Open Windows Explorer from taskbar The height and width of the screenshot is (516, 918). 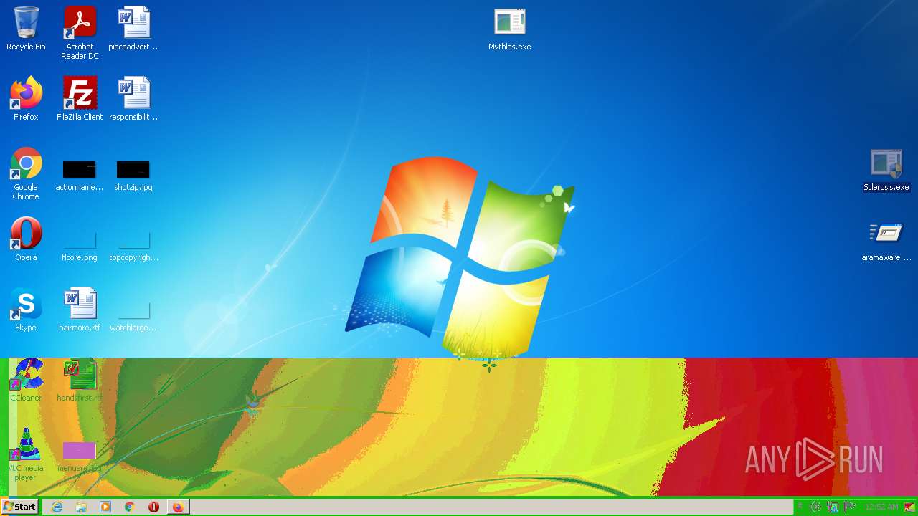pyautogui.click(x=81, y=507)
